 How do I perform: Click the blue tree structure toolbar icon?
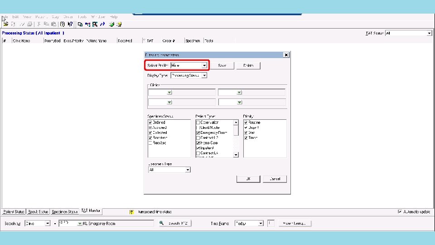click(87, 24)
